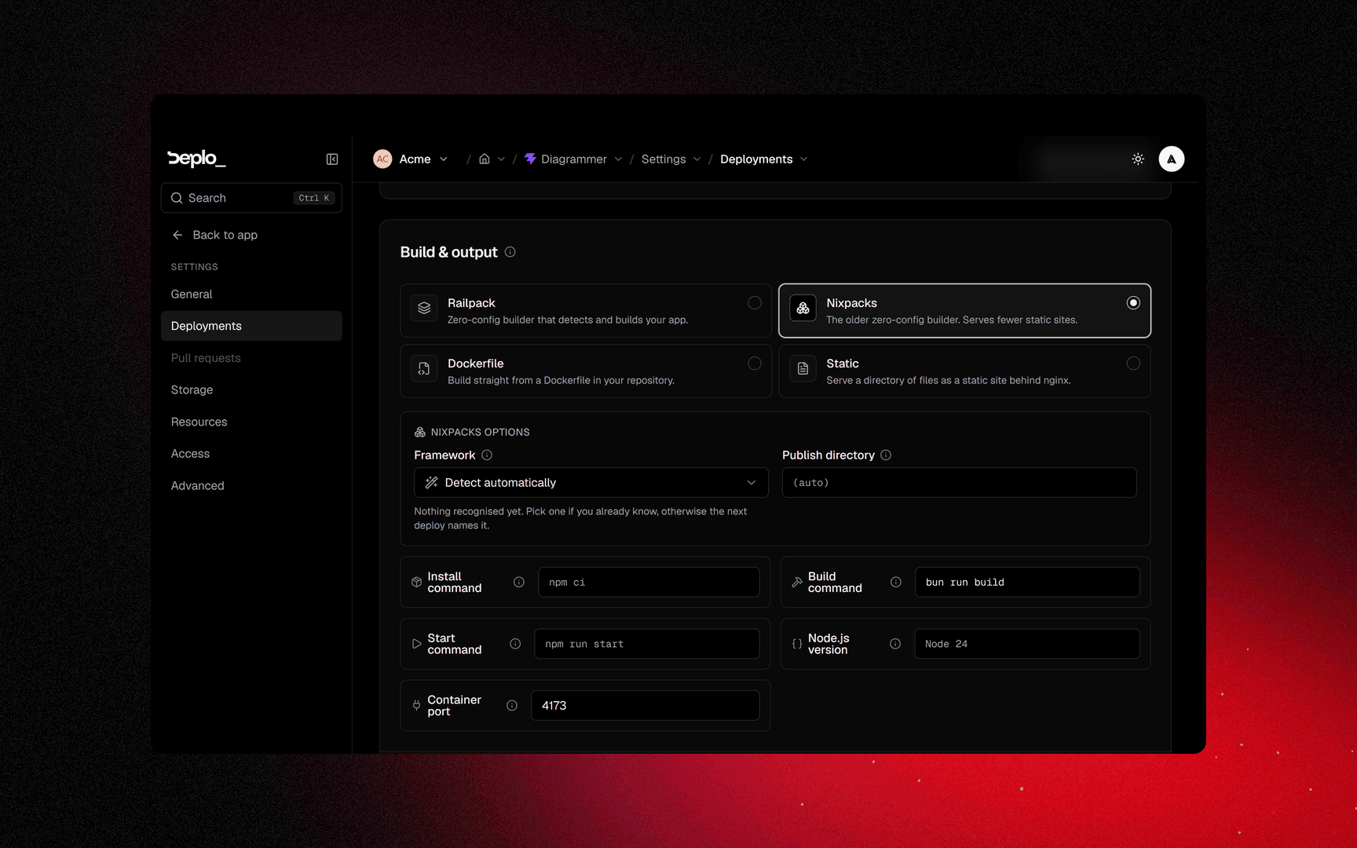The image size is (1357, 848).
Task: Open the Framework Detect automatically dropdown
Action: tap(591, 483)
